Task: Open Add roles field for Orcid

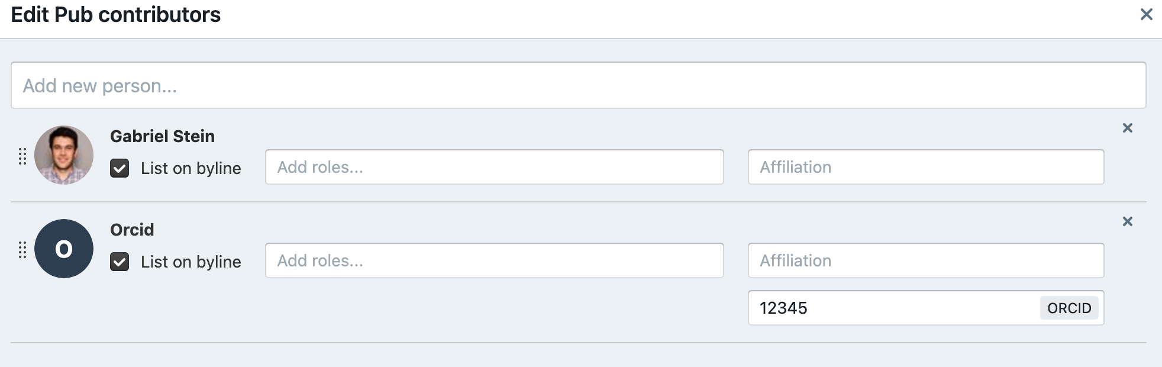Action: (495, 260)
